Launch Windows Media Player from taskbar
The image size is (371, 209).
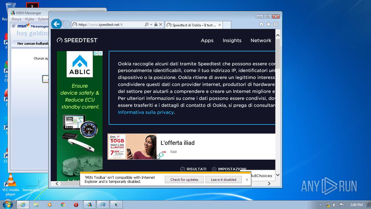click(x=50, y=205)
